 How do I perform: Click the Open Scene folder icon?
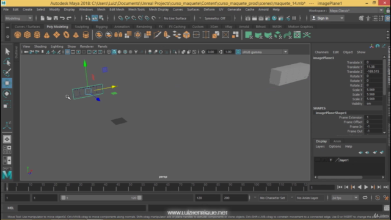(49, 18)
